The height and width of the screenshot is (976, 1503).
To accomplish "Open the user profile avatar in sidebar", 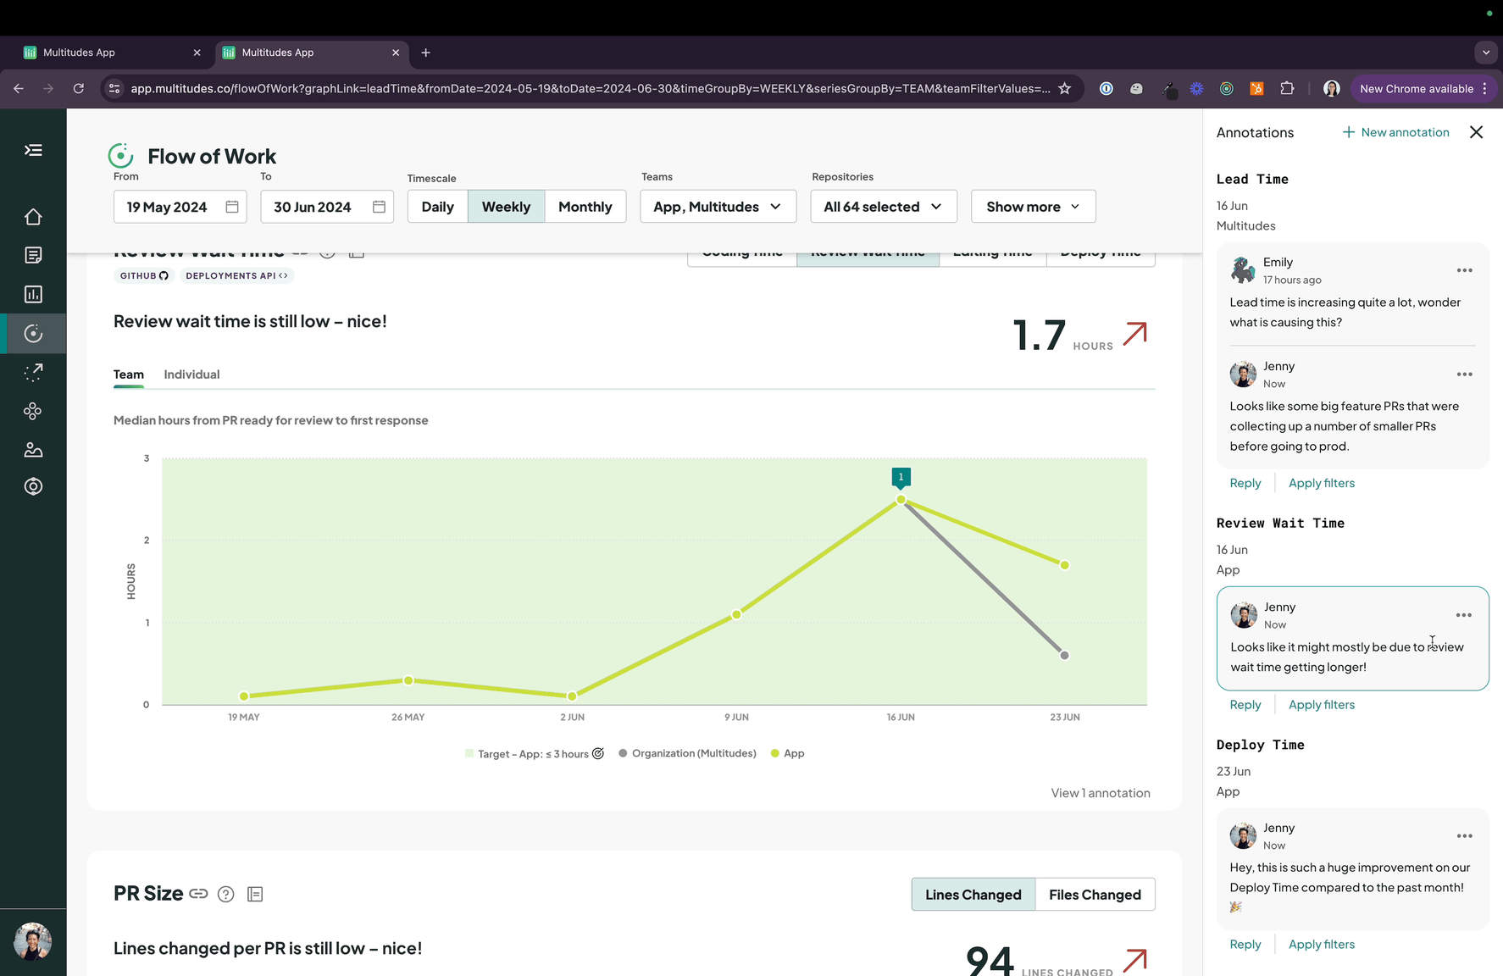I will (x=33, y=941).
